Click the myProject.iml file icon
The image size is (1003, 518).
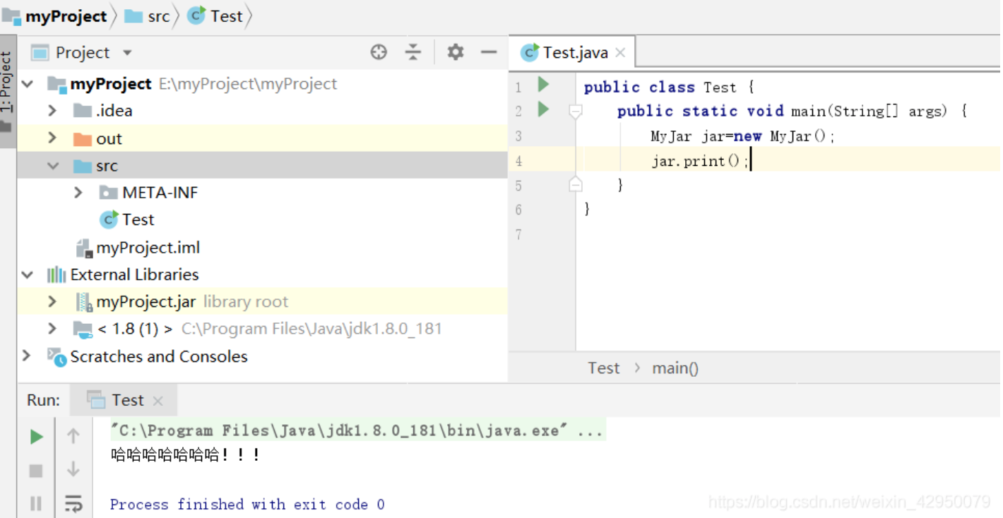click(x=84, y=248)
